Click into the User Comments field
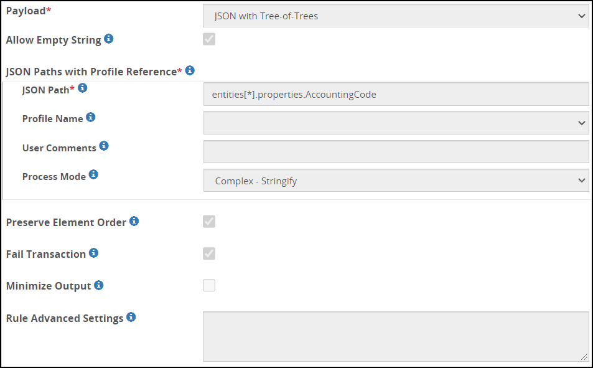 396,151
